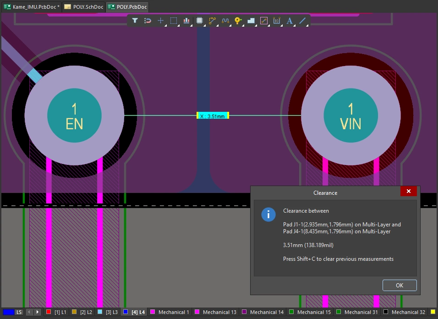Click the place dimension icon
The width and height of the screenshot is (438, 319).
276,21
